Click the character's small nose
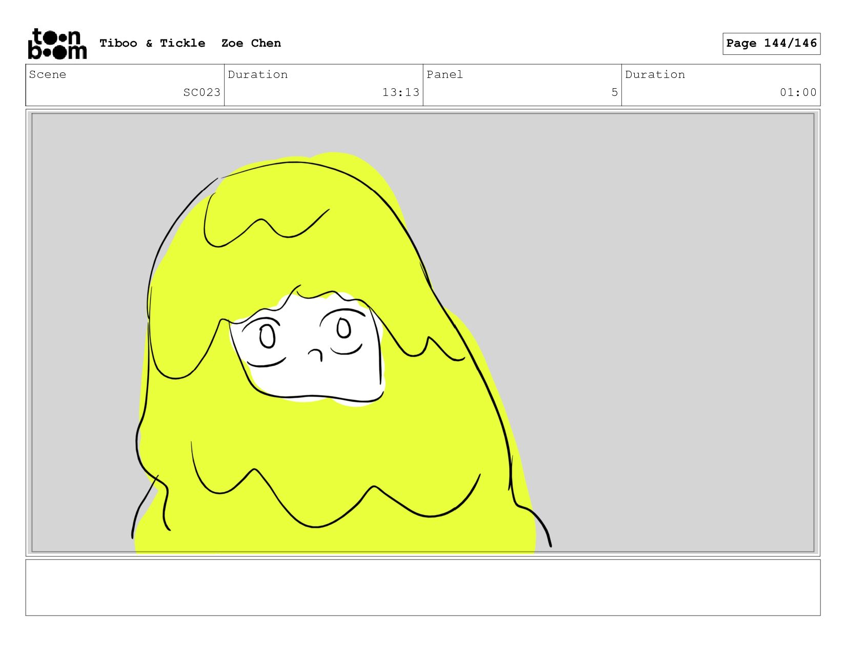846x654 pixels. coord(316,354)
